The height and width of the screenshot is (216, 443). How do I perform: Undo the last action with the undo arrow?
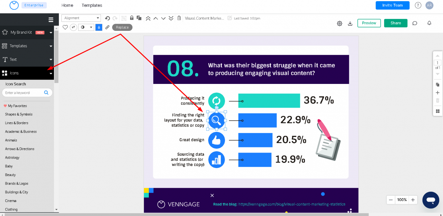click(107, 18)
